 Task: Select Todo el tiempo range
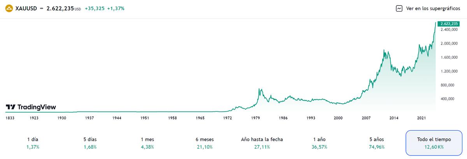click(x=433, y=143)
